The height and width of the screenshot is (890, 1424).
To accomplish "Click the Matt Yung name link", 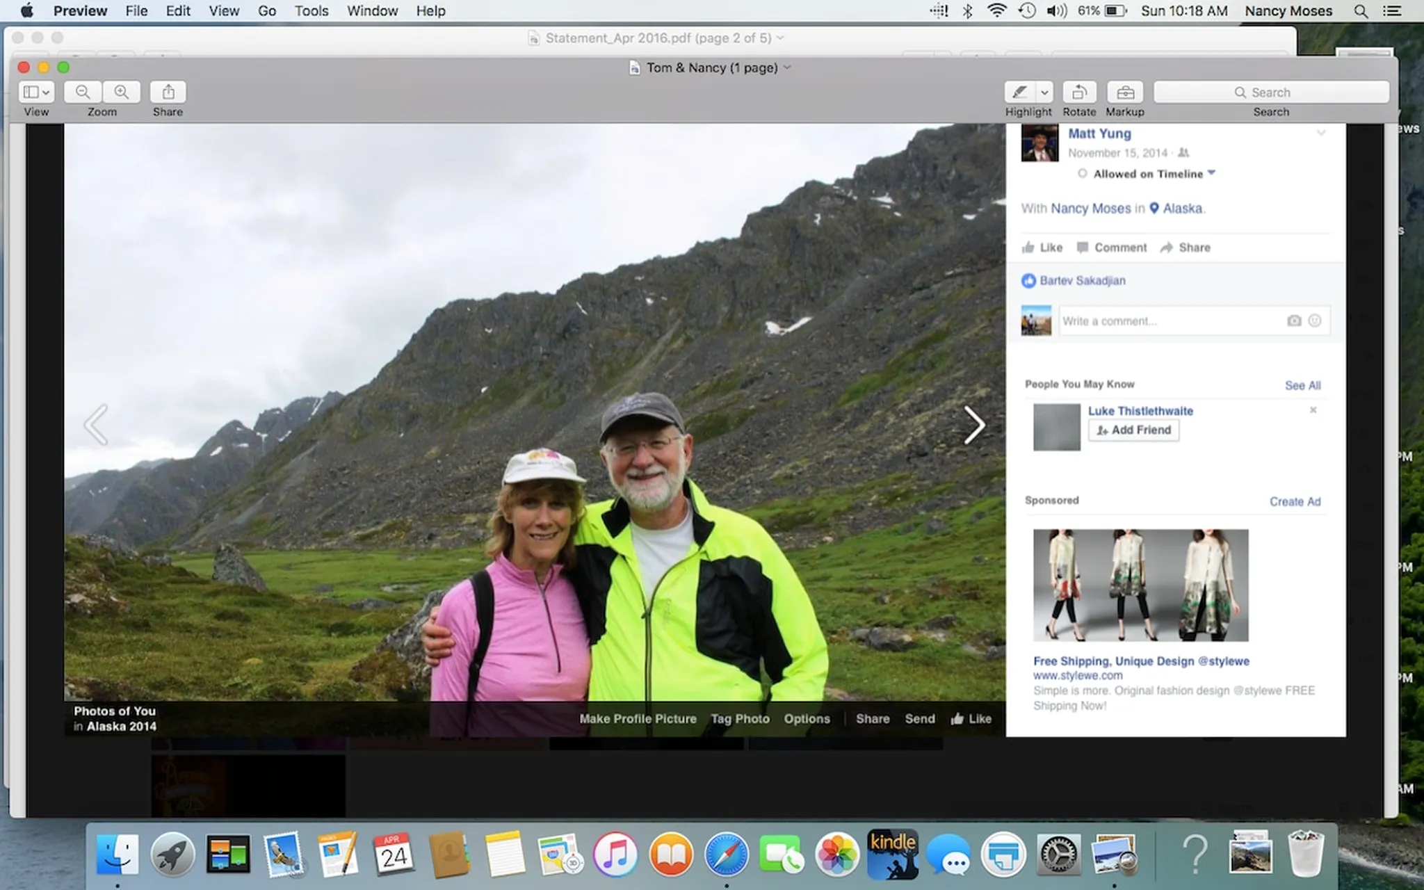I will pos(1099,133).
